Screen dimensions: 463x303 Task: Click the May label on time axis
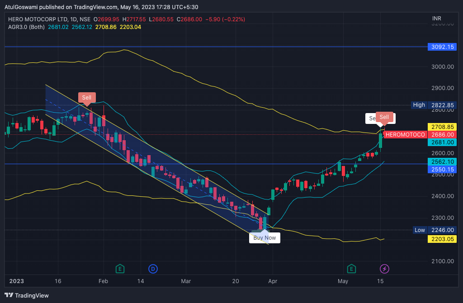coord(343,281)
